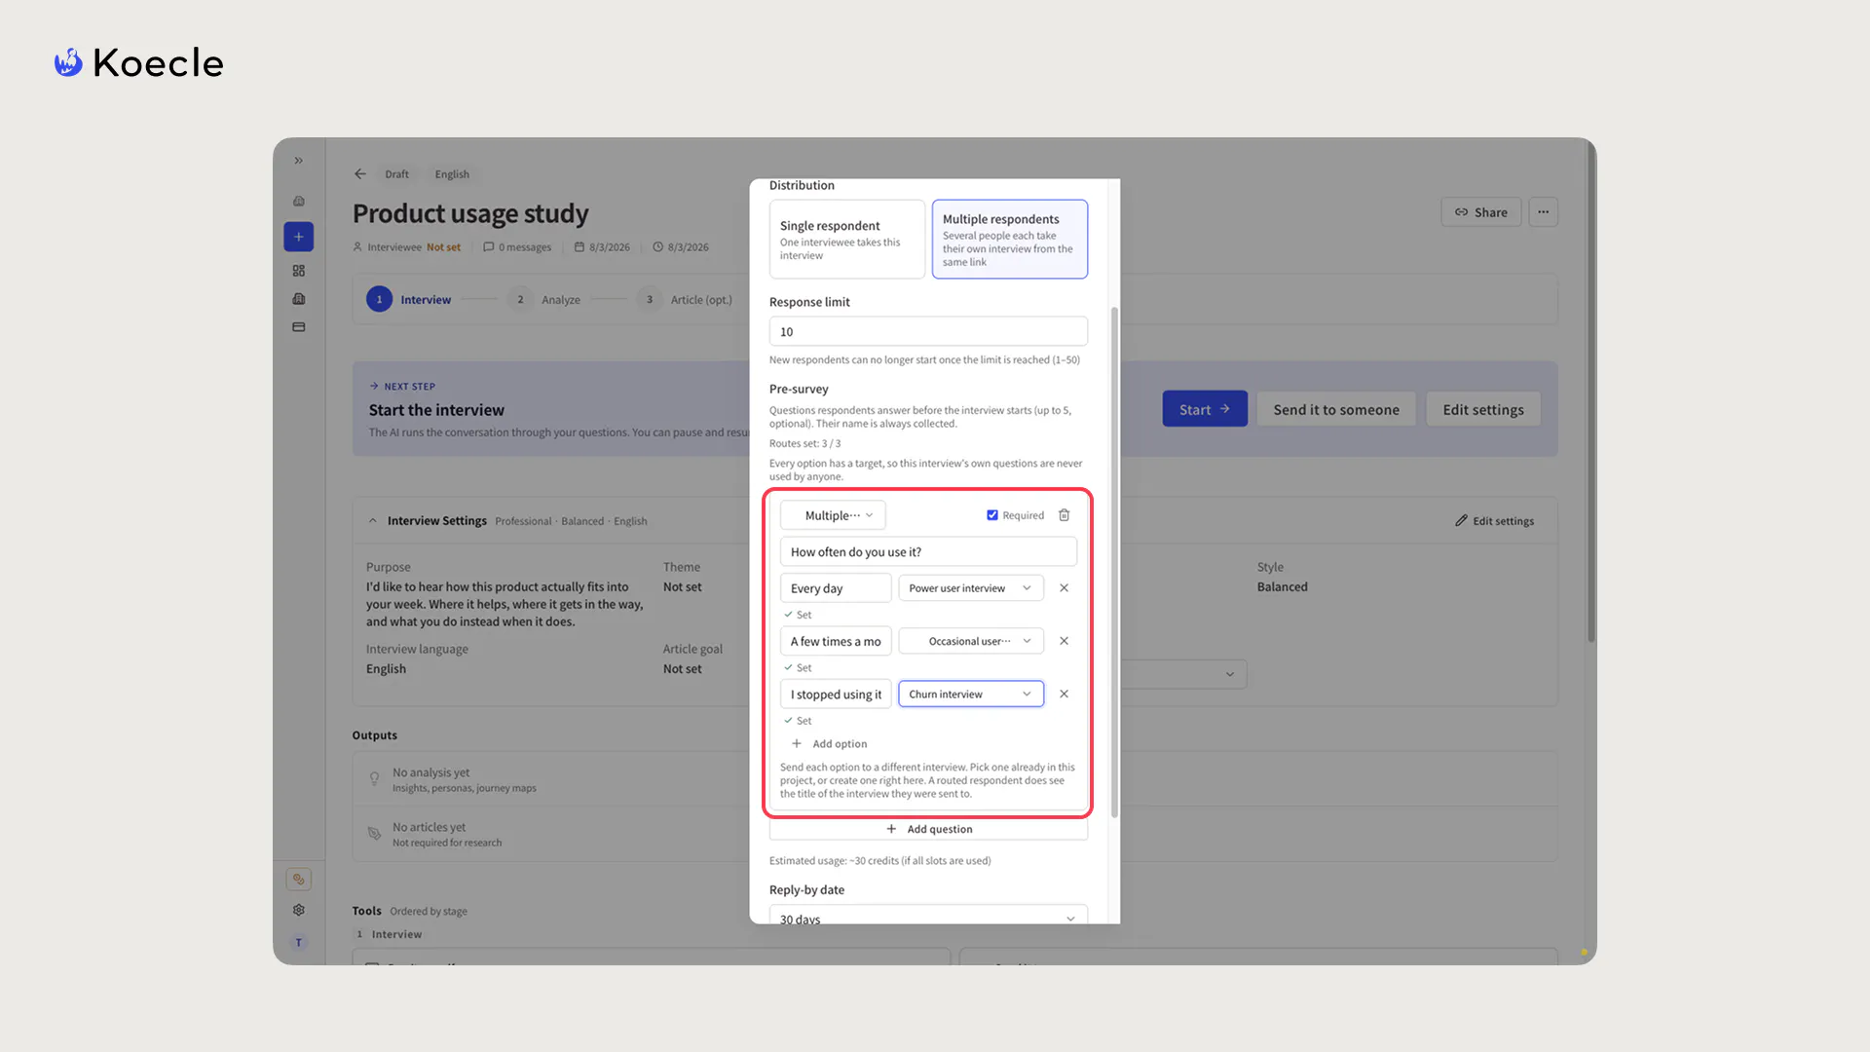Screen dimensions: 1870x1052
Task: Click the calendar icon next to 8/3/2026
Action: point(579,247)
